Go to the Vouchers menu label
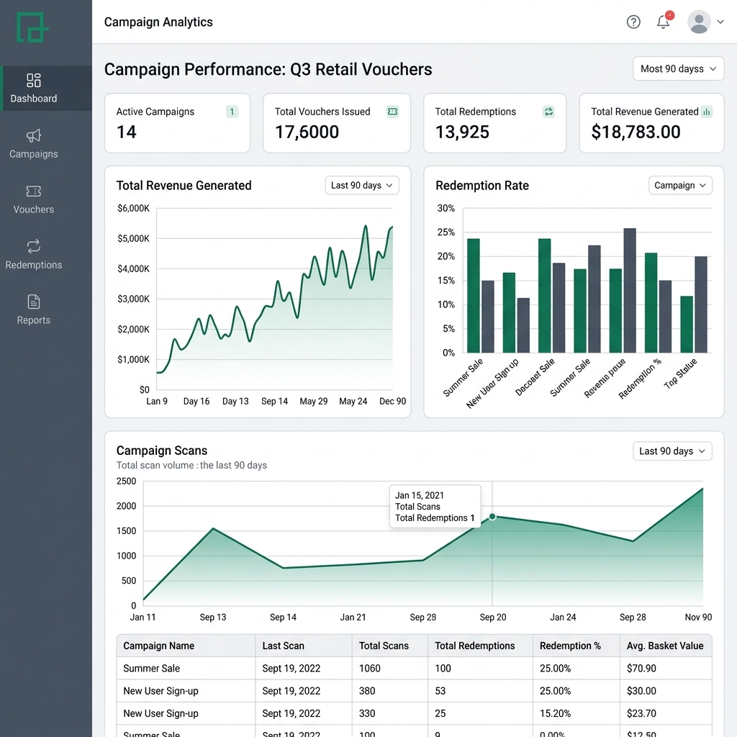The height and width of the screenshot is (737, 737). tap(33, 209)
